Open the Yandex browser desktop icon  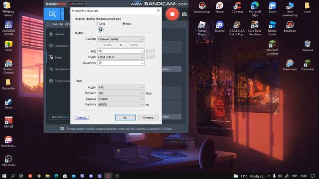pyautogui.click(x=220, y=7)
